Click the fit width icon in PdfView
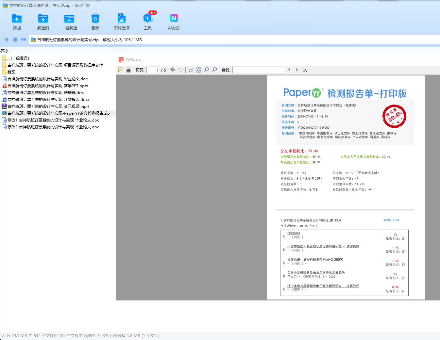Screen dimensions: 440x340 [191, 70]
